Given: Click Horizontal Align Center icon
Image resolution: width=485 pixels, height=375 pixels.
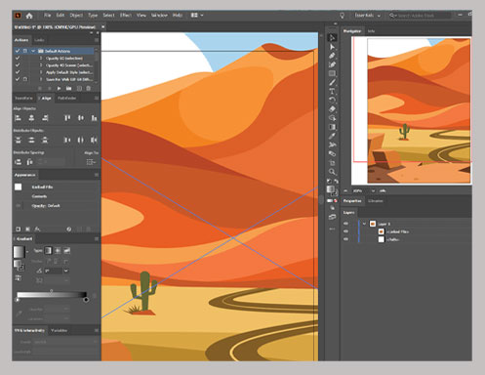Looking at the screenshot, I should (31, 118).
